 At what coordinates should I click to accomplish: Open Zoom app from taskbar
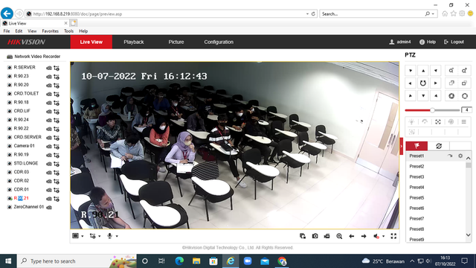point(248,261)
